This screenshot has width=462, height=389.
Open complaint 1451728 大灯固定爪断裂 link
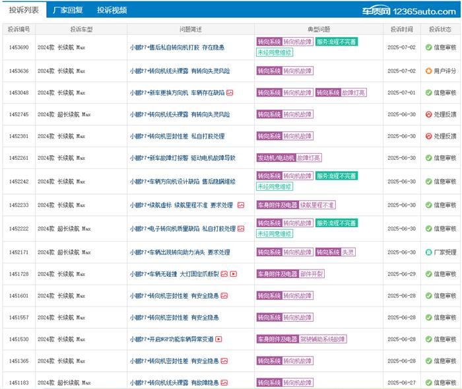[x=174, y=274]
